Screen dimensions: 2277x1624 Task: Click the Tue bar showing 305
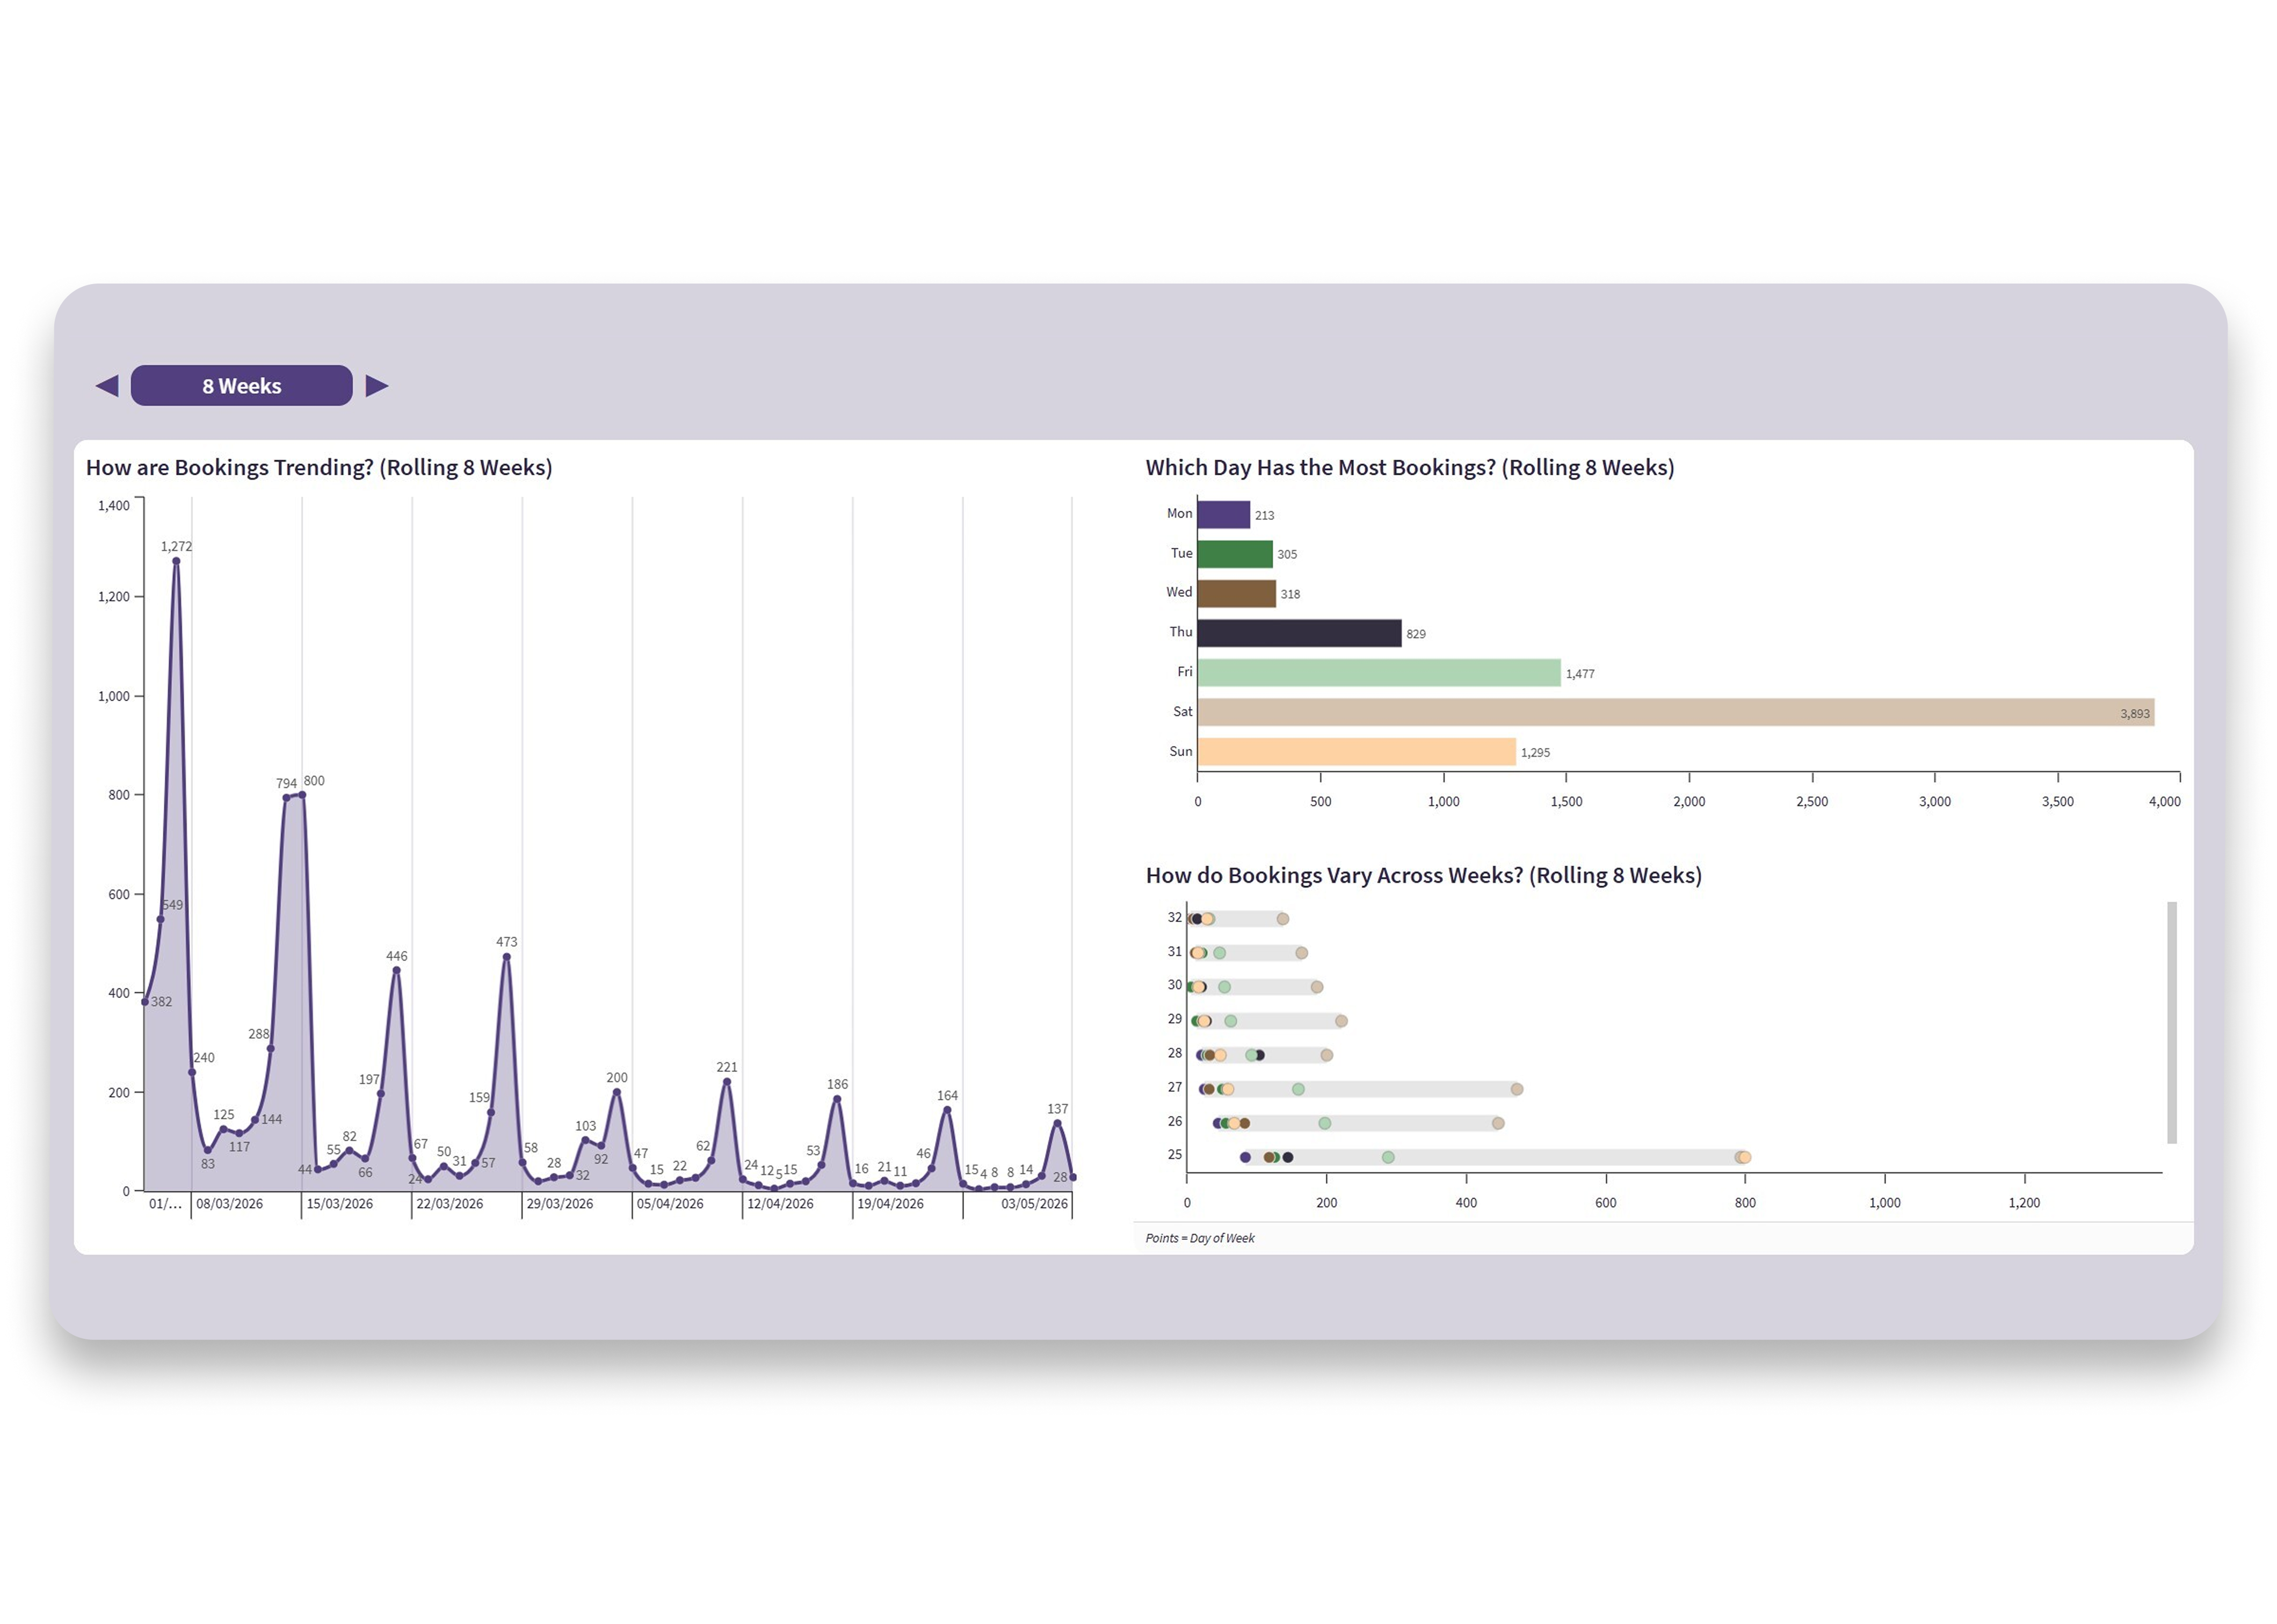1234,554
